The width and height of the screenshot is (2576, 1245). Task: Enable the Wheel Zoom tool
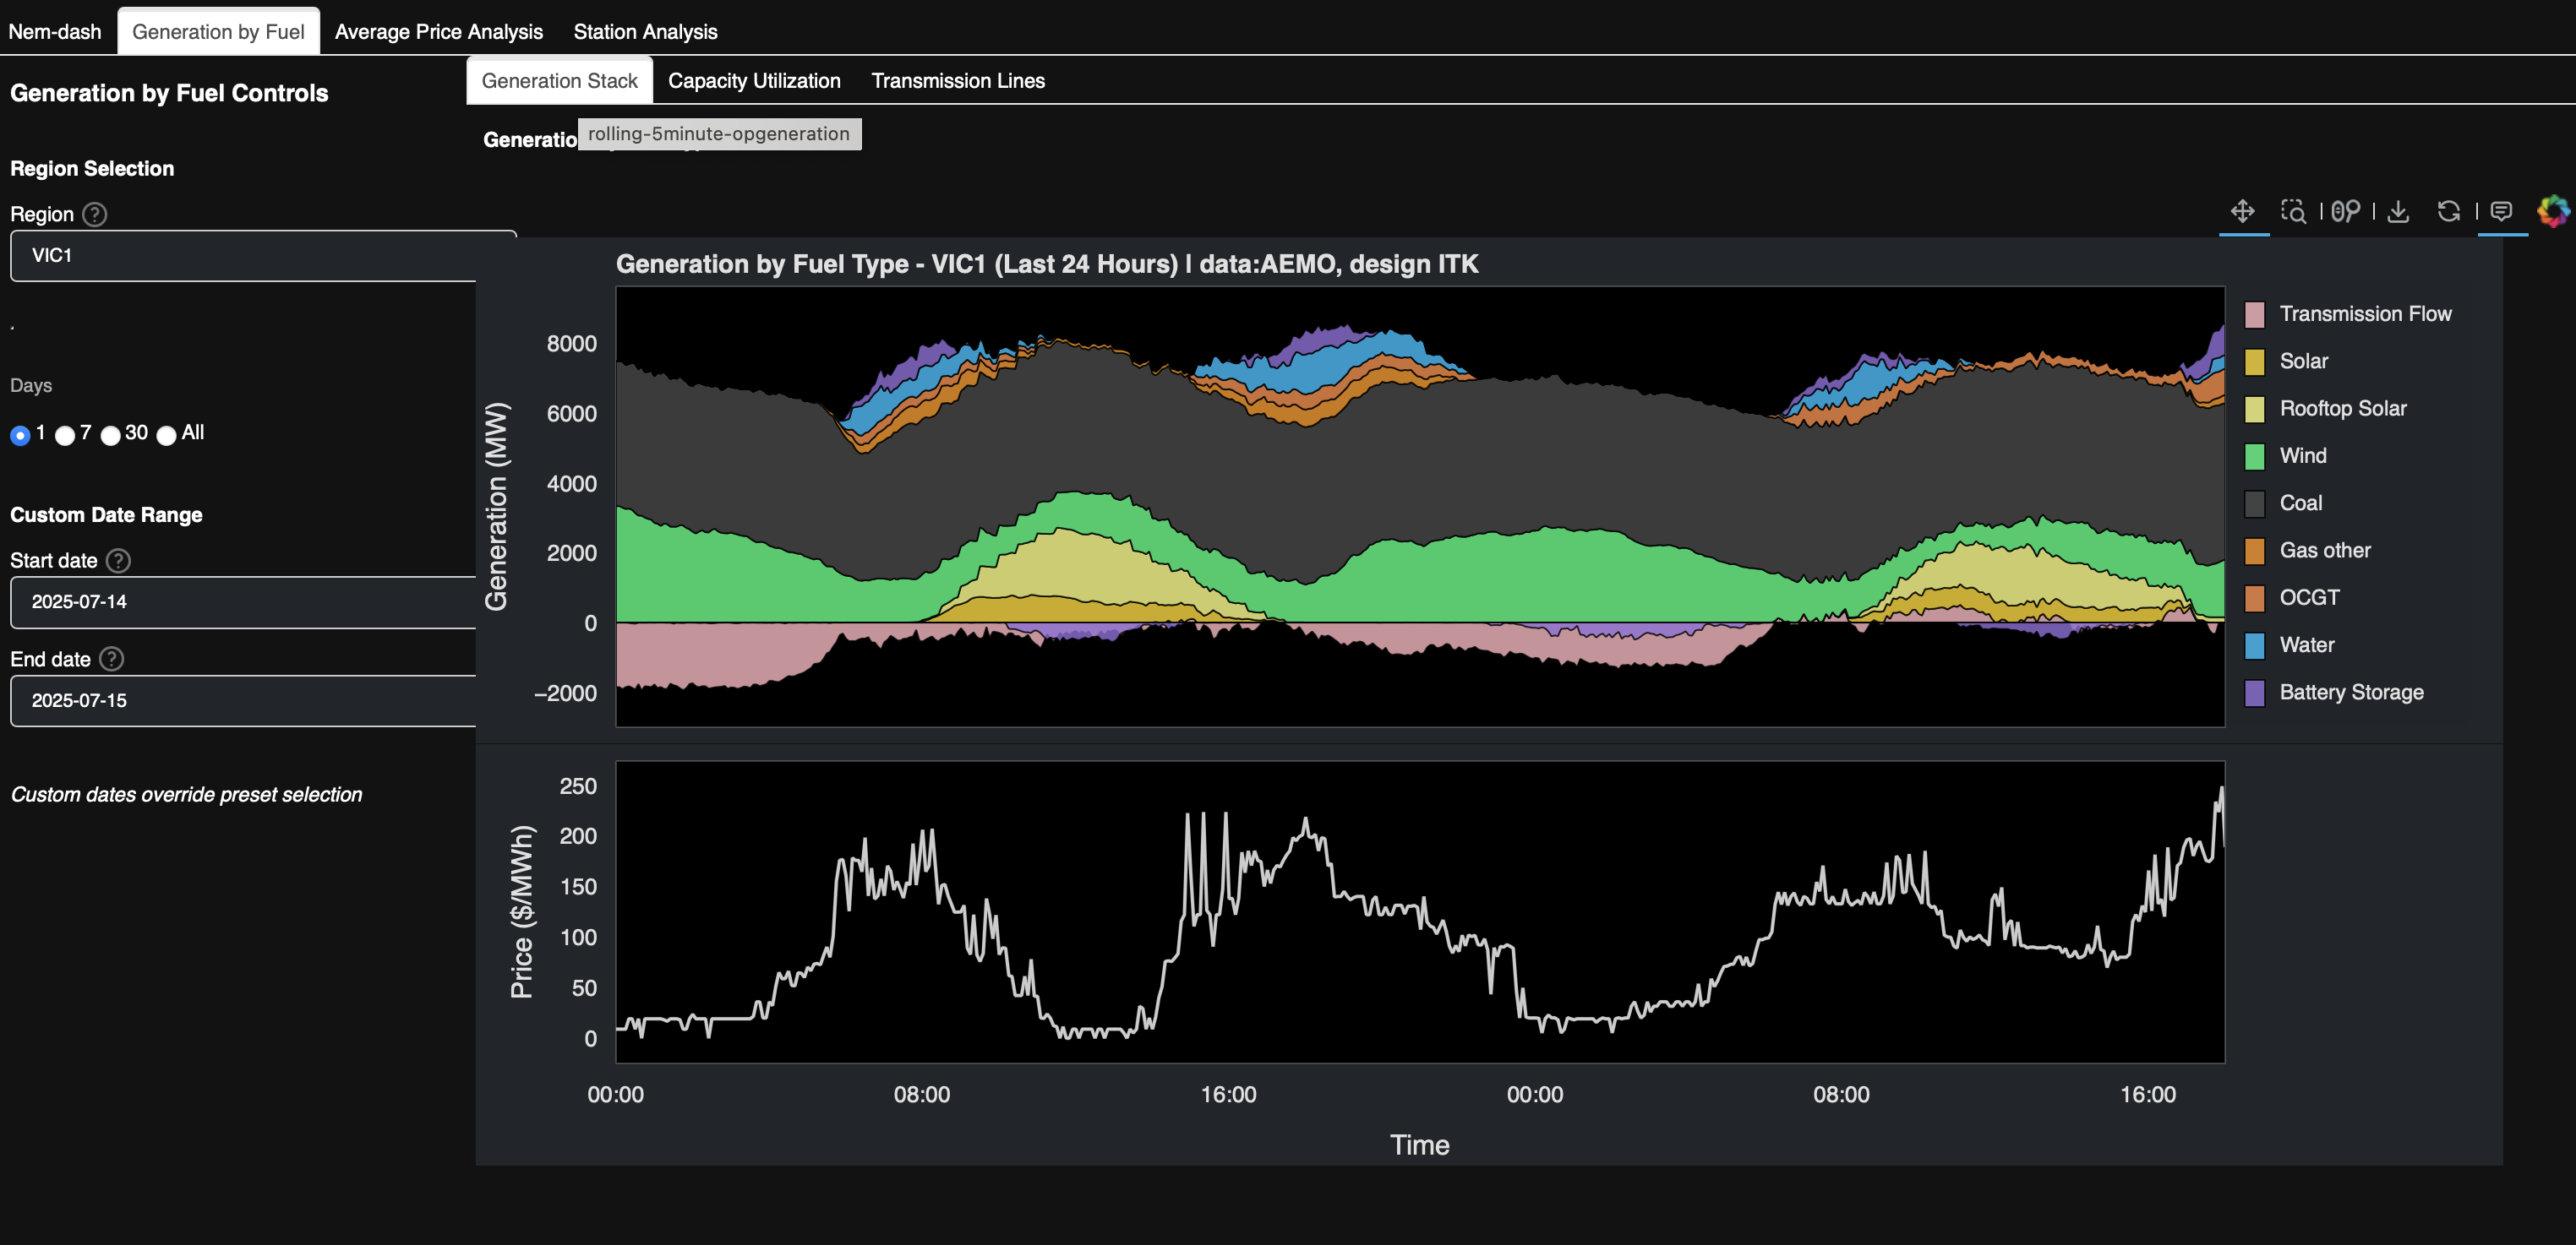2345,211
